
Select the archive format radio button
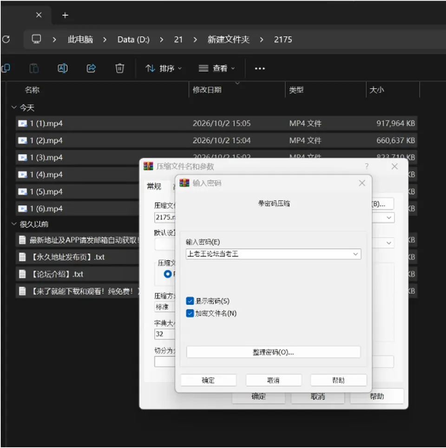[168, 274]
